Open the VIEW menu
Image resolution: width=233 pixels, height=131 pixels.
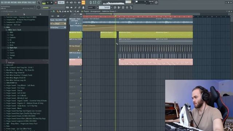coord(19,3)
